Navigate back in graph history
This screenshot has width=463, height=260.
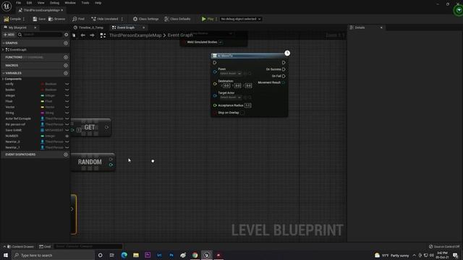click(83, 35)
